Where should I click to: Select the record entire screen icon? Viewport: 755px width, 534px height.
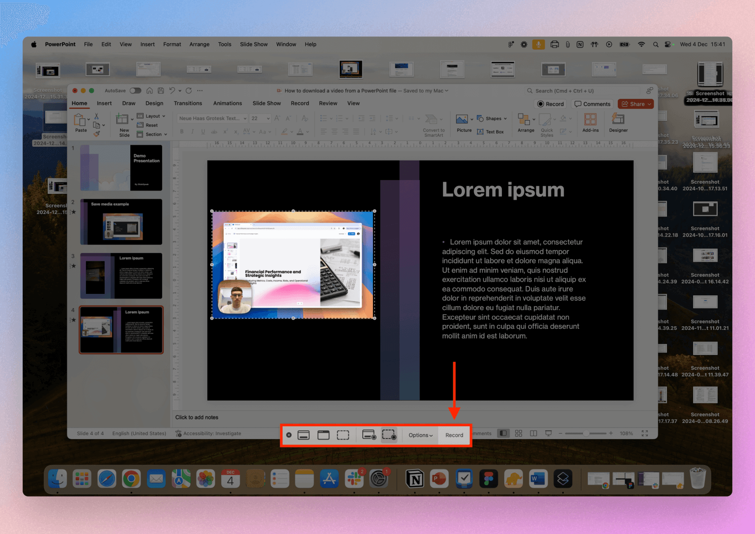pos(369,435)
